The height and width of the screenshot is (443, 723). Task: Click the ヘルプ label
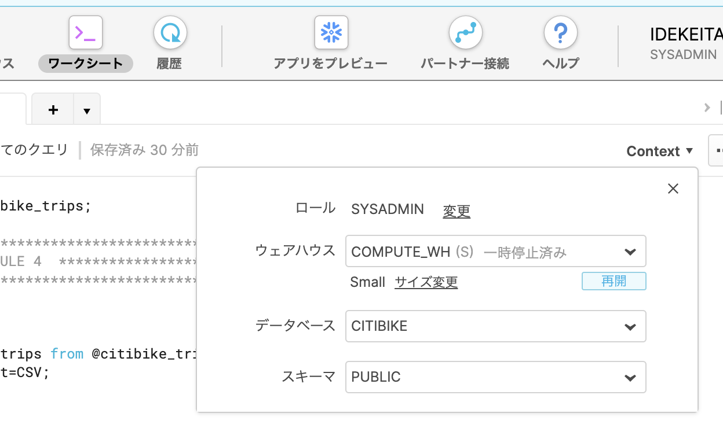pos(561,64)
